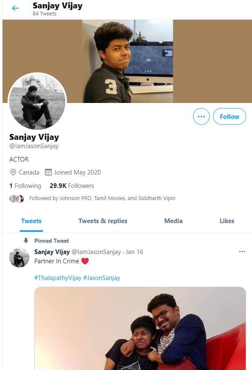252x370 pixels.
Task: Open the profile more options button
Action: 201,117
